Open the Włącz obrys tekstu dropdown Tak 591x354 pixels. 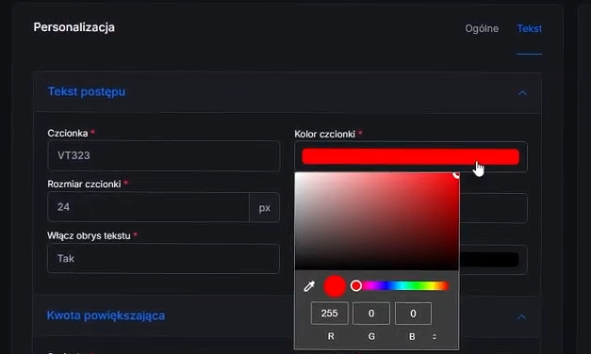(x=163, y=258)
